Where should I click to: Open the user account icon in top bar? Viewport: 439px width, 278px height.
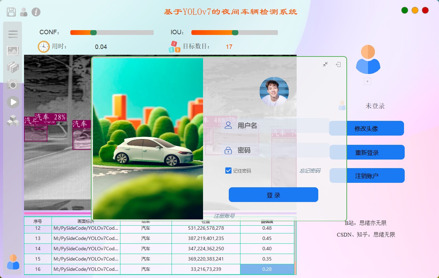(x=24, y=12)
